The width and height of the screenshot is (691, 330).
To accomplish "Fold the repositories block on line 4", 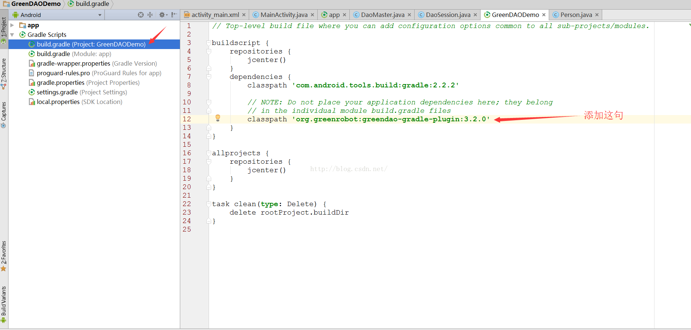I will [209, 51].
